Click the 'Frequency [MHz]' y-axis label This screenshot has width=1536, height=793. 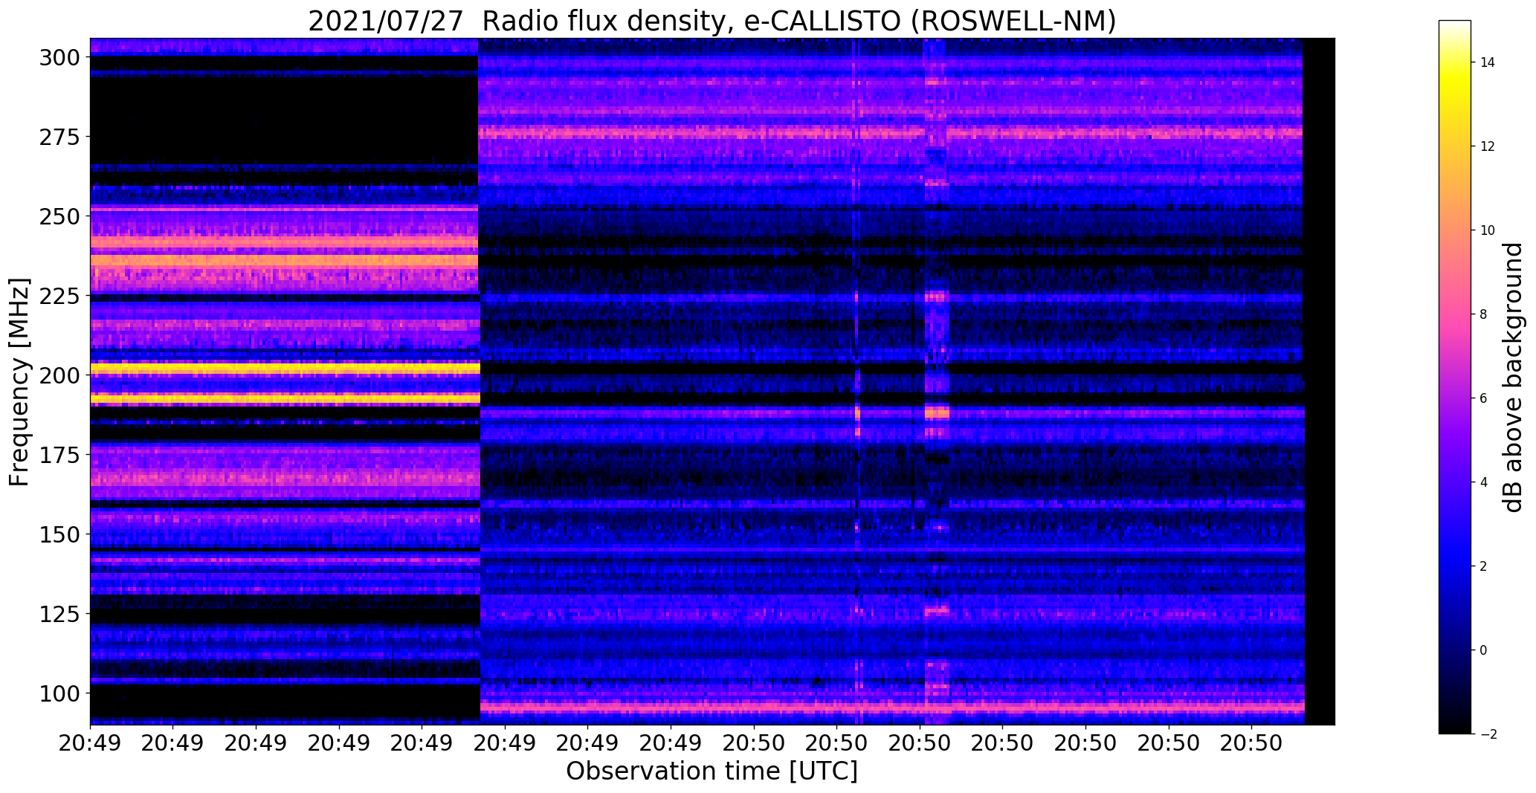point(19,382)
